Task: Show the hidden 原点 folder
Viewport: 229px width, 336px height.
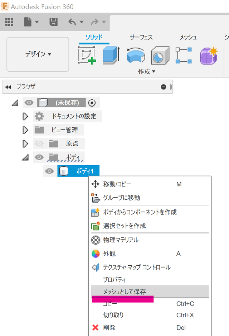Action: 39,144
